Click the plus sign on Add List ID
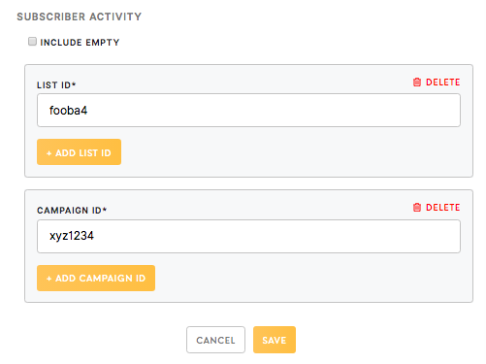 [49, 153]
